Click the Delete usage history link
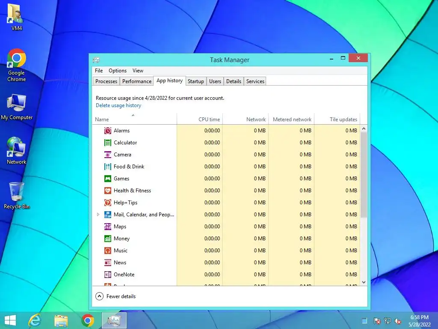438x329 pixels. tap(118, 105)
